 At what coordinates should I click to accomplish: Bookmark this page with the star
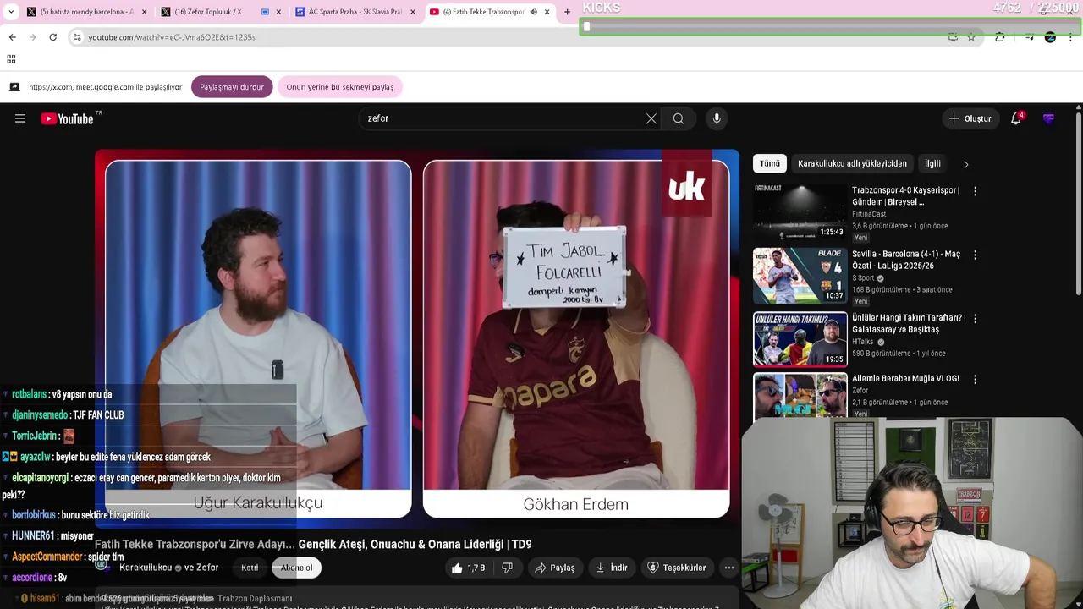coord(971,37)
